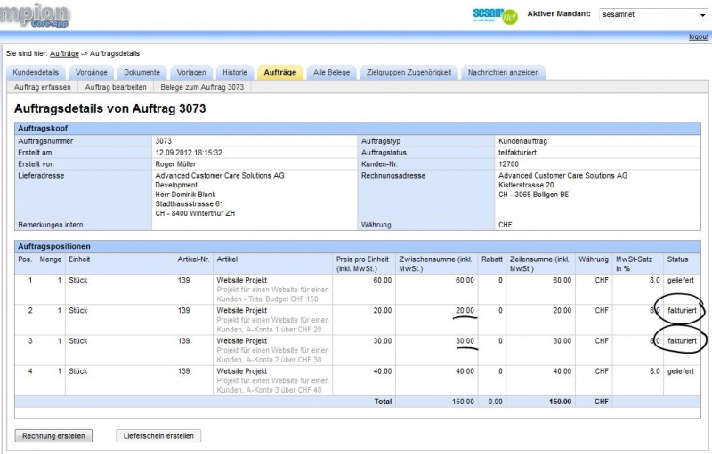The height and width of the screenshot is (454, 712).
Task: Click the fakturiert status in position 2
Action: tap(682, 310)
